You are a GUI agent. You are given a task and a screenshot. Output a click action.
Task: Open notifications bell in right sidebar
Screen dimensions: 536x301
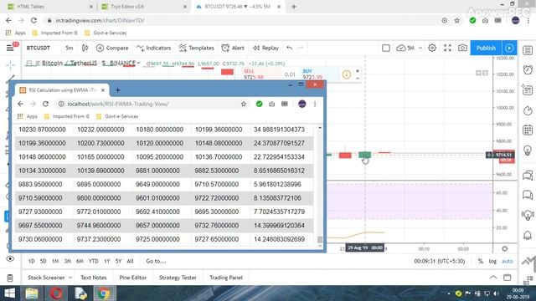point(528,235)
